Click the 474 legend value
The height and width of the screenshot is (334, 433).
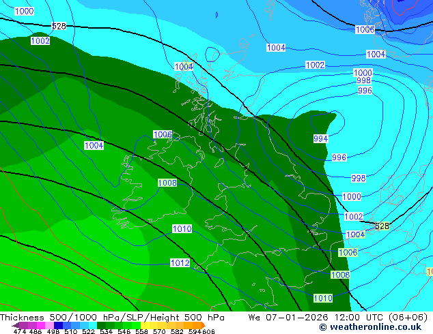[20, 331]
